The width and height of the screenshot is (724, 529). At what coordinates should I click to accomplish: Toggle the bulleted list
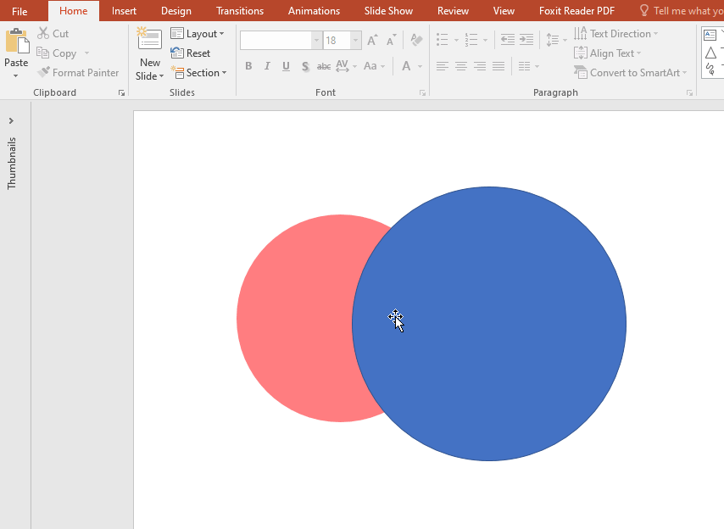click(x=442, y=40)
